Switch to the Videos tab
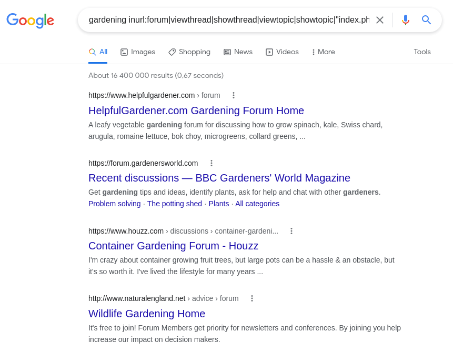 282,52
